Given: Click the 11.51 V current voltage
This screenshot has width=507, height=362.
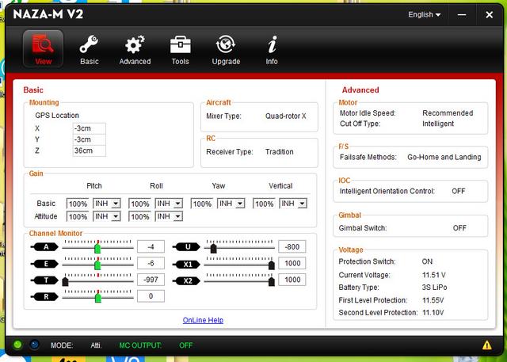Looking at the screenshot, I should point(433,275).
